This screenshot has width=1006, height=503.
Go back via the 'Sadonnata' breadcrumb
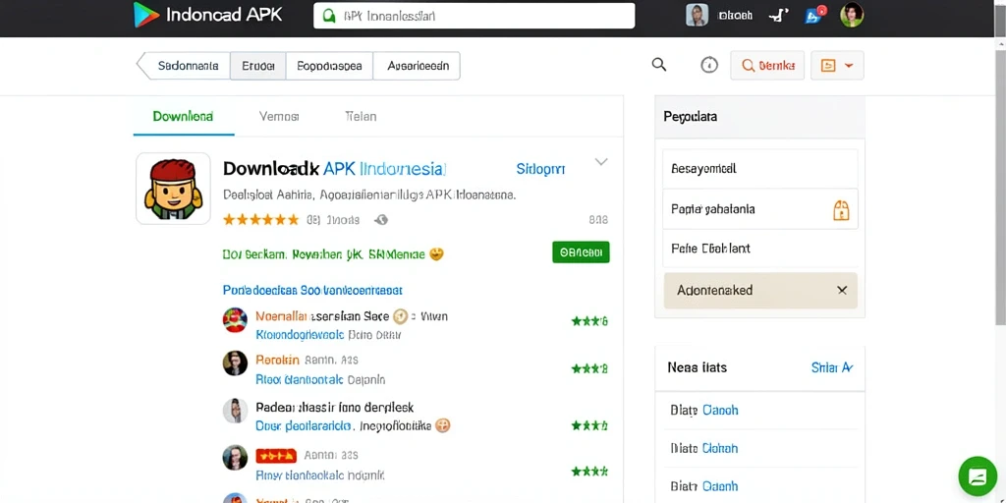[x=183, y=66]
